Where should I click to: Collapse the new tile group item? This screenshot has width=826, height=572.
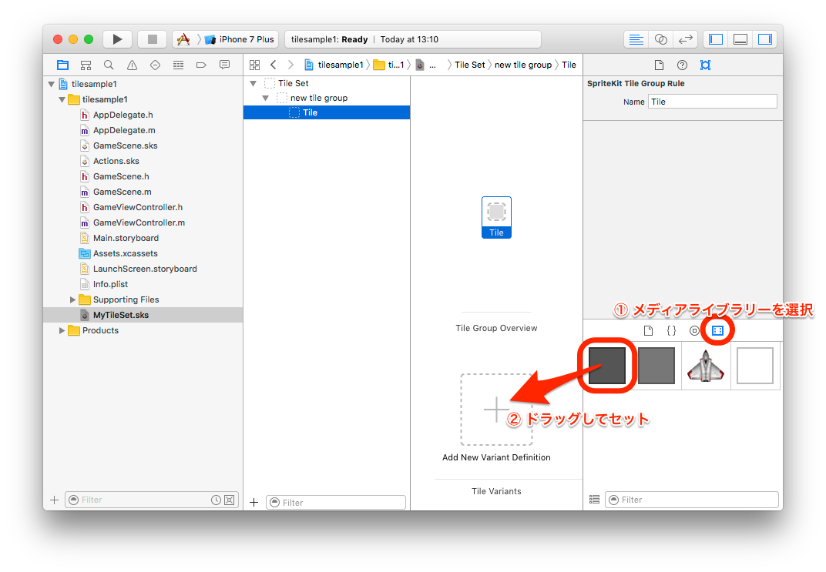[x=265, y=98]
